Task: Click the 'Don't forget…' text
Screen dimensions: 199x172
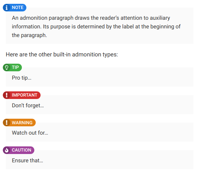Action: coord(28,106)
